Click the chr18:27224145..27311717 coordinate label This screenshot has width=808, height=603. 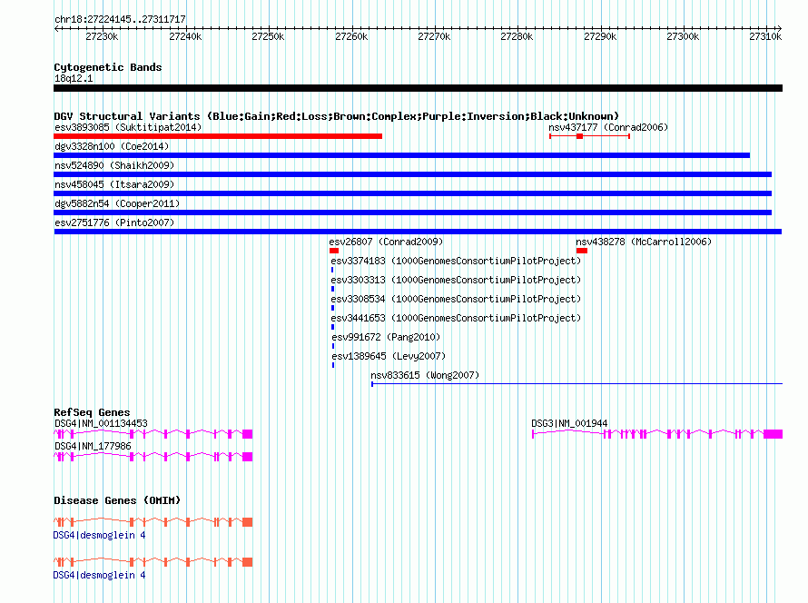(120, 19)
